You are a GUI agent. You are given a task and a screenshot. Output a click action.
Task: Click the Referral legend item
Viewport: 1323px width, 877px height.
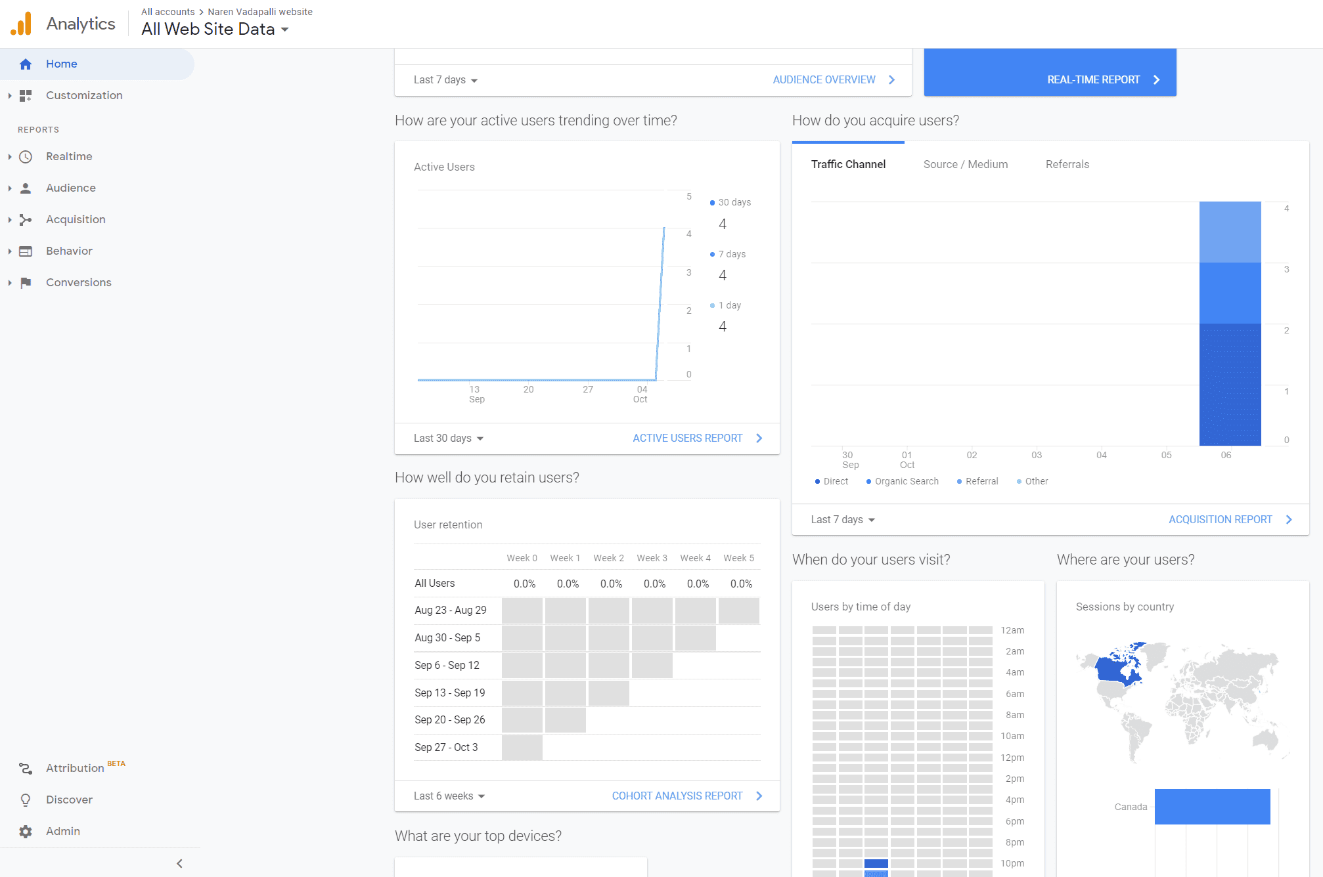pos(977,482)
